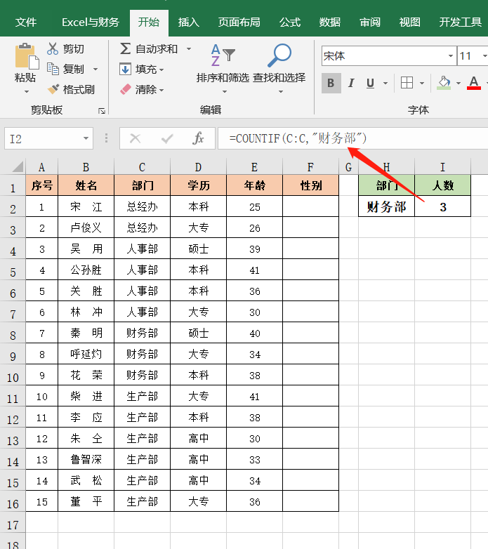Expand the font name dropdown
Viewport: 488px width, 549px height.
click(451, 56)
